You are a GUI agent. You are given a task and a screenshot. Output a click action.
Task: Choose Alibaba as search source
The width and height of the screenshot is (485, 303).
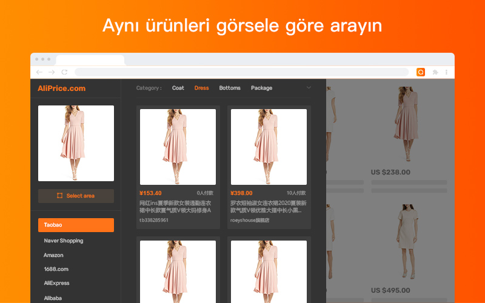coord(53,298)
